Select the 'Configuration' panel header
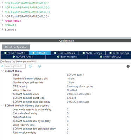The height and width of the screenshot is (140, 131). click(x=66, y=41)
